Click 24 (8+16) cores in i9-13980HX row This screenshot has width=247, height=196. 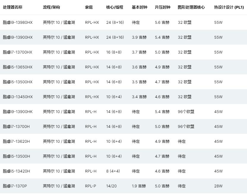click(x=115, y=22)
